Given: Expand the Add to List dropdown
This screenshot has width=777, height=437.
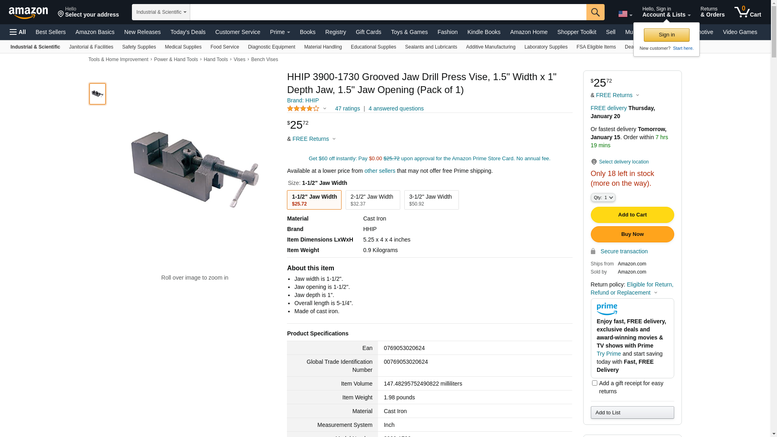Looking at the screenshot, I should click(632, 412).
